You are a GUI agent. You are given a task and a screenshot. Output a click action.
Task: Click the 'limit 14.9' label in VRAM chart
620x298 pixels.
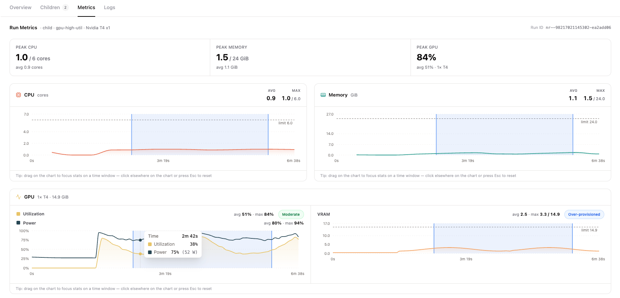click(589, 230)
